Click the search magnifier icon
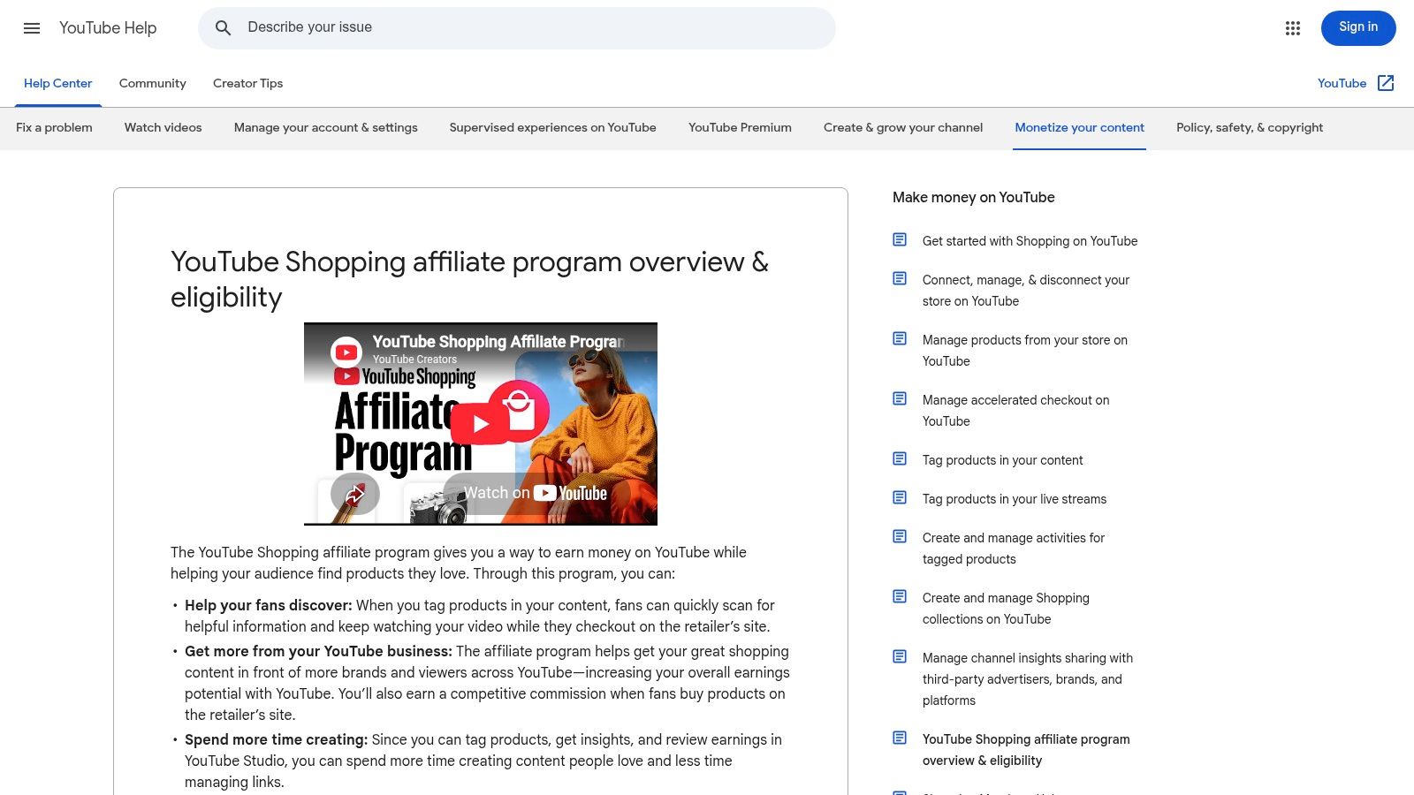Image resolution: width=1414 pixels, height=795 pixels. pyautogui.click(x=224, y=28)
